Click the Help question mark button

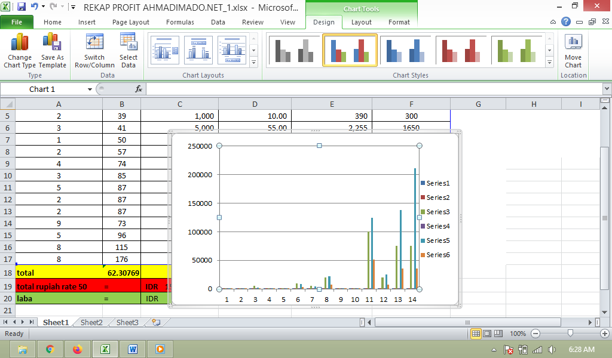tap(565, 22)
